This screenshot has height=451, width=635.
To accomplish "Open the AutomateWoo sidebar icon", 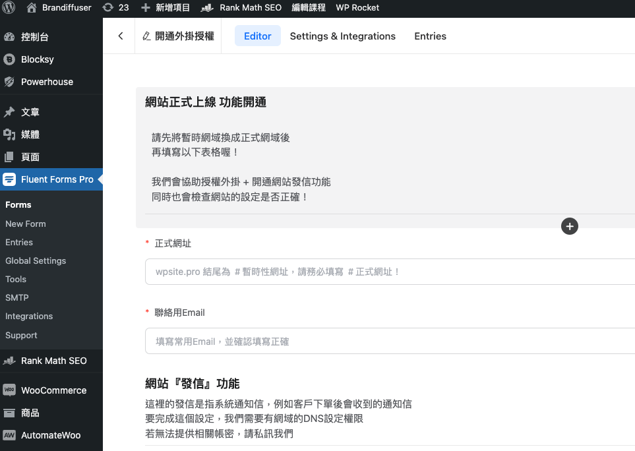I will [x=9, y=435].
